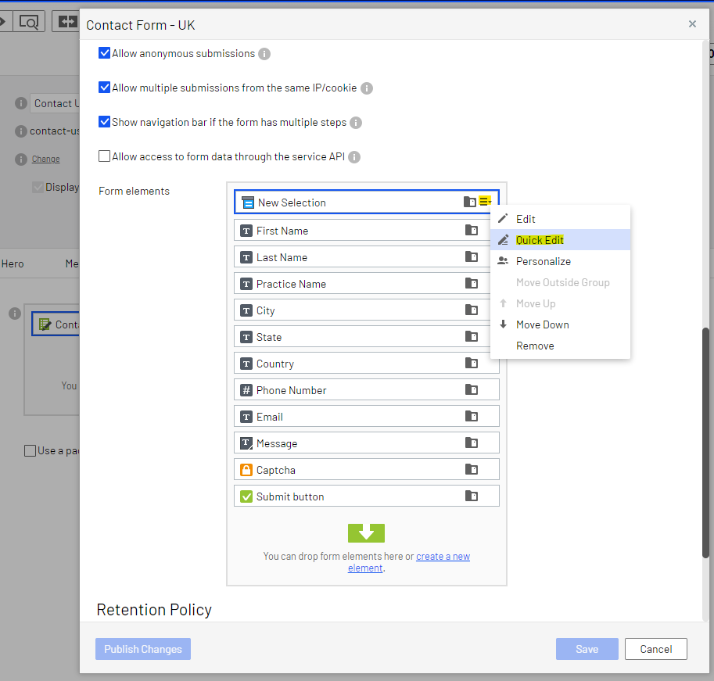
Task: Choose Remove in the context menu
Action: coord(535,345)
